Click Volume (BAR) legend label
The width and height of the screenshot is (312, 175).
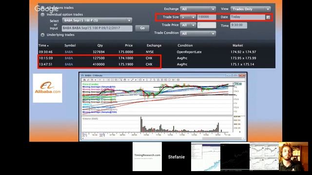click(x=90, y=119)
